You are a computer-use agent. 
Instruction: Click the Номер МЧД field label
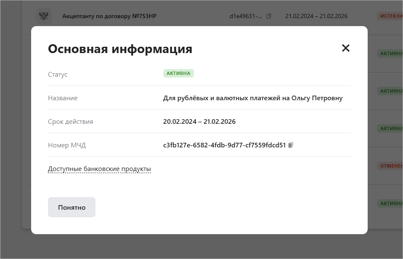67,145
